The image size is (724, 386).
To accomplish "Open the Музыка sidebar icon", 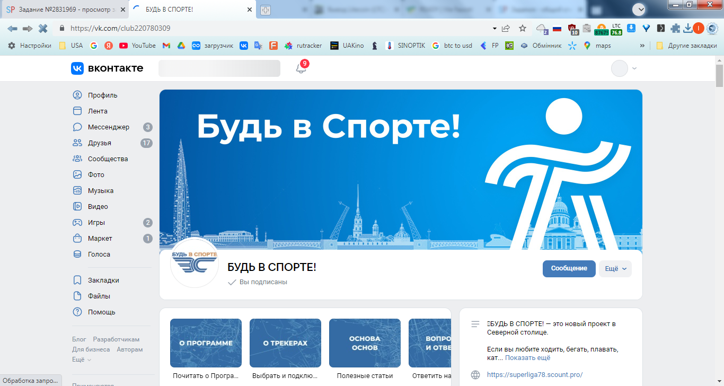I will (x=77, y=191).
